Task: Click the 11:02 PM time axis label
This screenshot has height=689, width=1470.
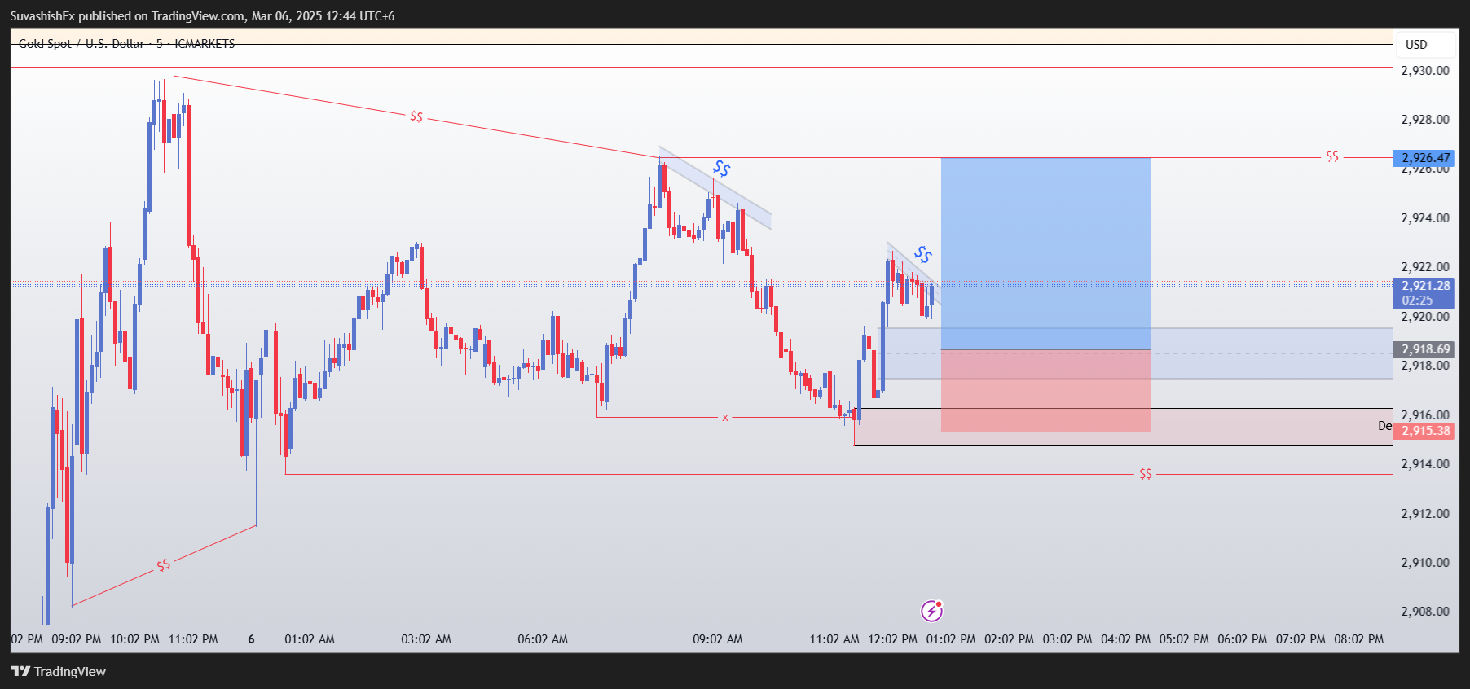Action: [193, 639]
